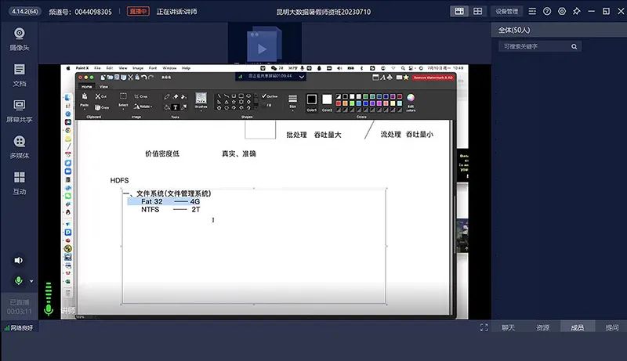Switch to the 聊天 chat tab
Viewport: 627px width, 361px height.
tap(508, 327)
